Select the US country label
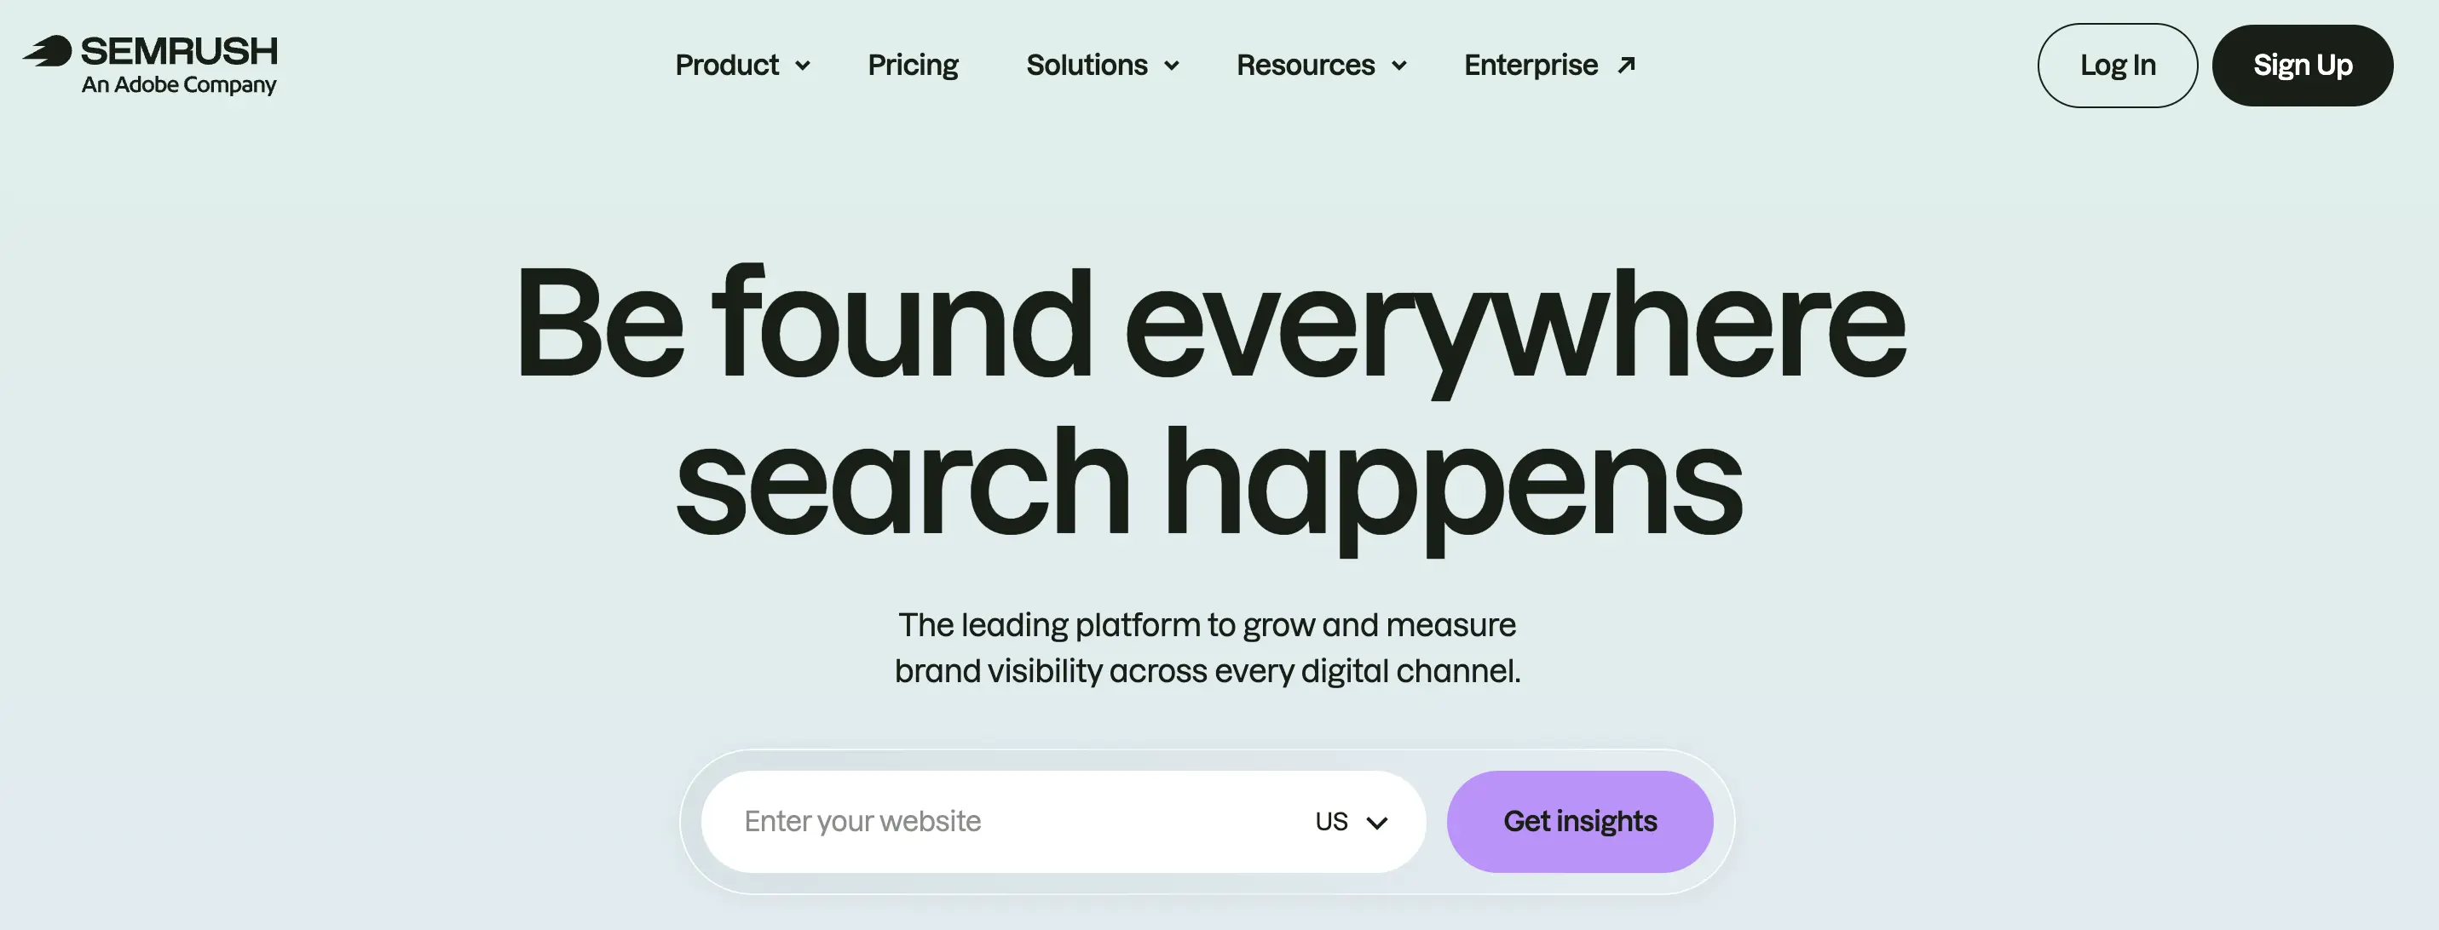 coord(1330,821)
